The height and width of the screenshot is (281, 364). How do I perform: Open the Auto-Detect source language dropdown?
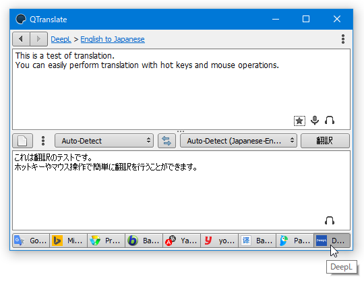pos(104,141)
